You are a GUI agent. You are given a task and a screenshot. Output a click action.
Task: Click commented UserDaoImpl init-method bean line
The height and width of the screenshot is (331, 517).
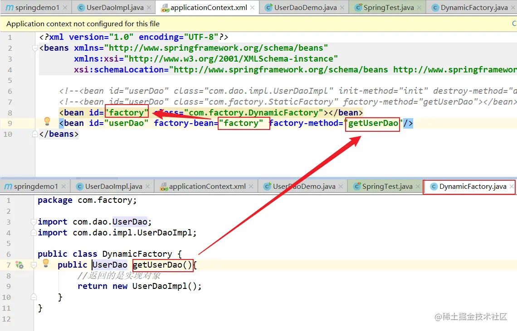point(288,91)
